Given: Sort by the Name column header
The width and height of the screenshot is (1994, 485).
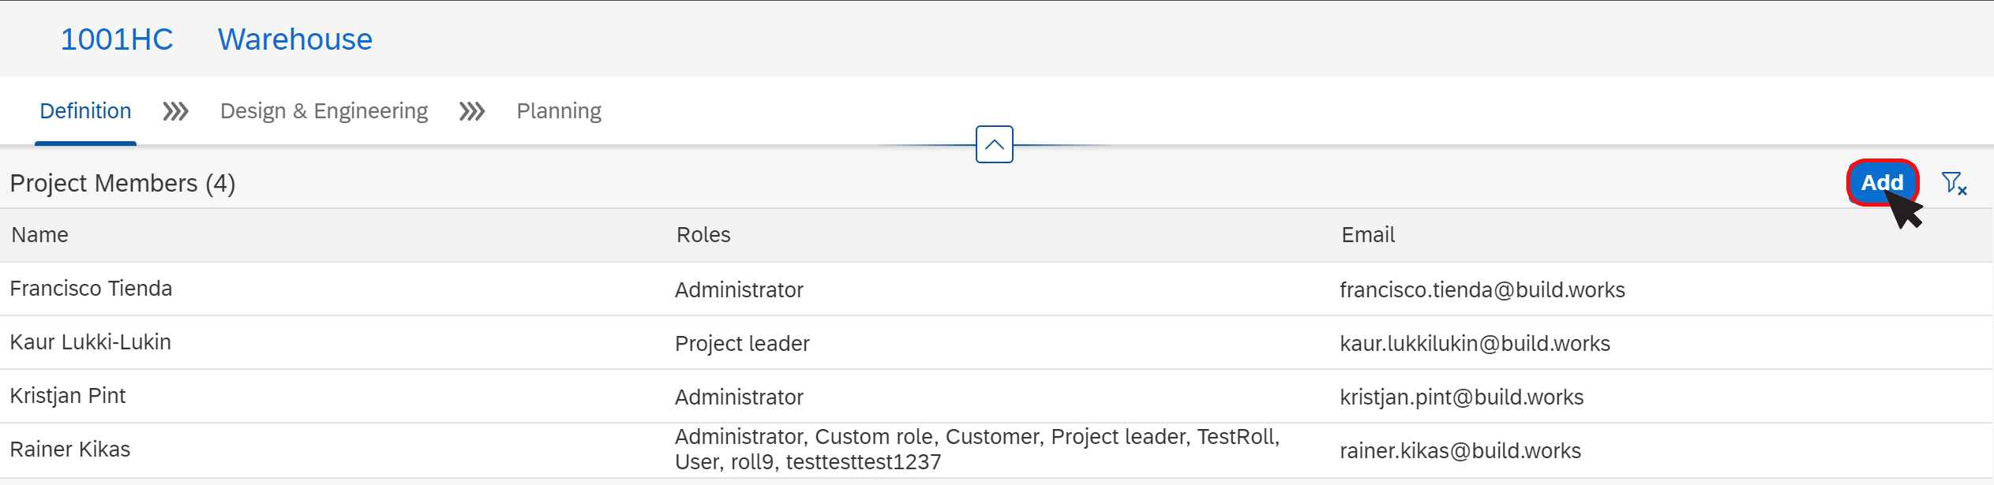Looking at the screenshot, I should tap(39, 235).
